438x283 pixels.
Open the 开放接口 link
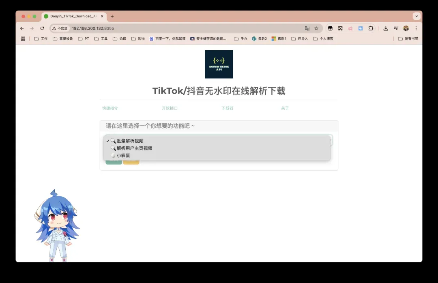170,108
